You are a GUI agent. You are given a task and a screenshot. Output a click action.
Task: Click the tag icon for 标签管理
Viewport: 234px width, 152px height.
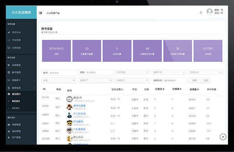pos(9,65)
